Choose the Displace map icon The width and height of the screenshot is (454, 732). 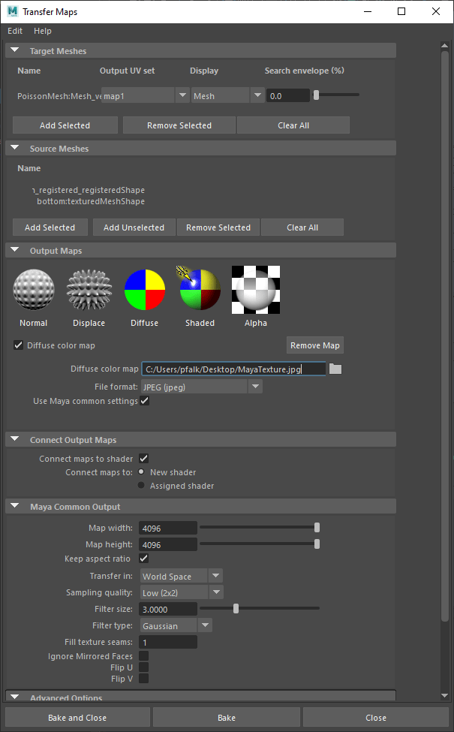pyautogui.click(x=89, y=290)
